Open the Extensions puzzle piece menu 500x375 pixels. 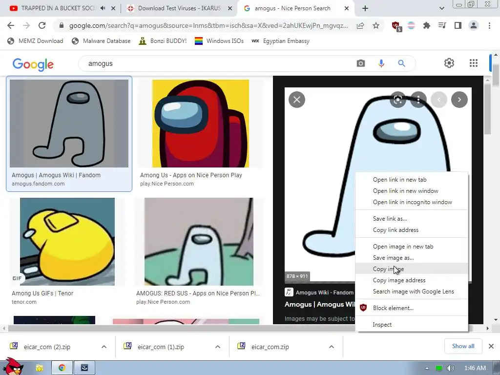tap(426, 25)
